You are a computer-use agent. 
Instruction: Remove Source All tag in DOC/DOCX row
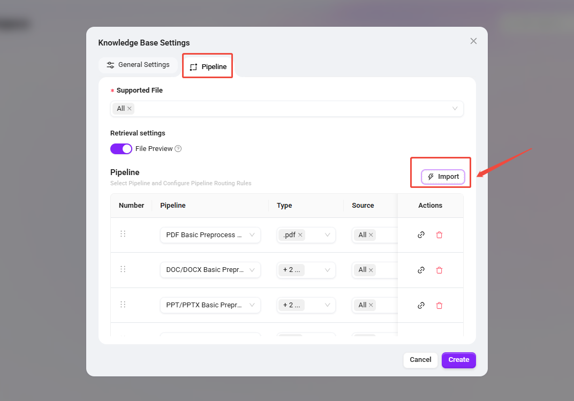(x=371, y=270)
